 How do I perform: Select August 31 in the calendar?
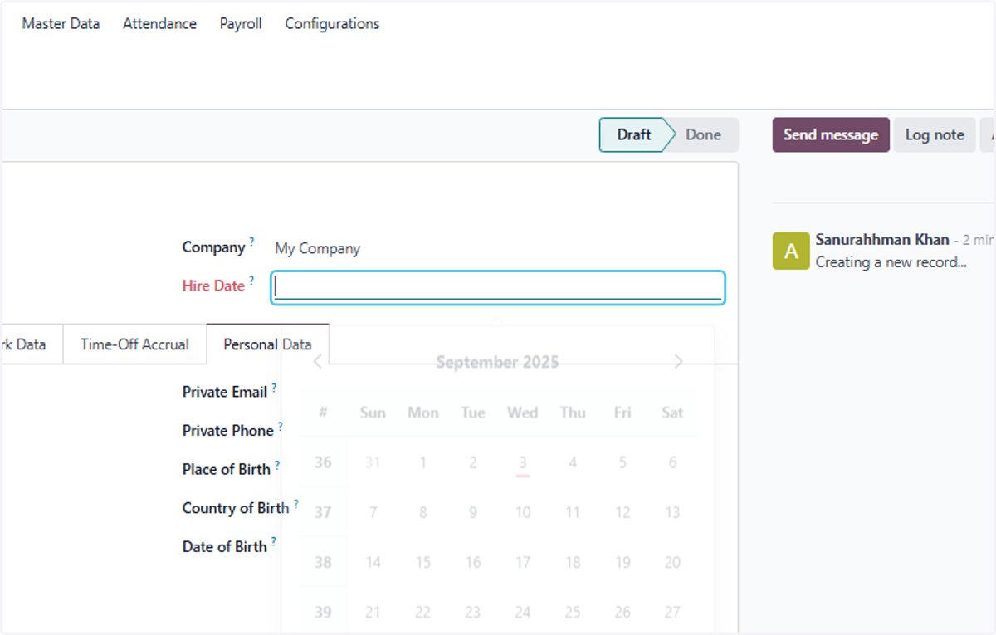(x=373, y=462)
